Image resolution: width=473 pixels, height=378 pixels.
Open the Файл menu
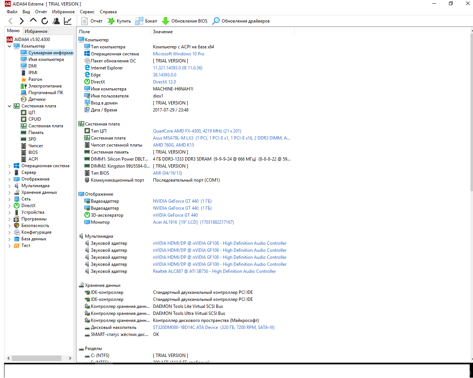coord(12,12)
